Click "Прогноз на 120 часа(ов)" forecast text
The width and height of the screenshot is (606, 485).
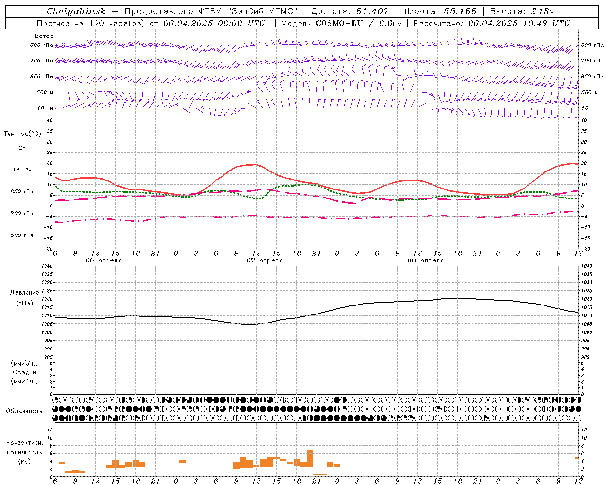point(91,23)
